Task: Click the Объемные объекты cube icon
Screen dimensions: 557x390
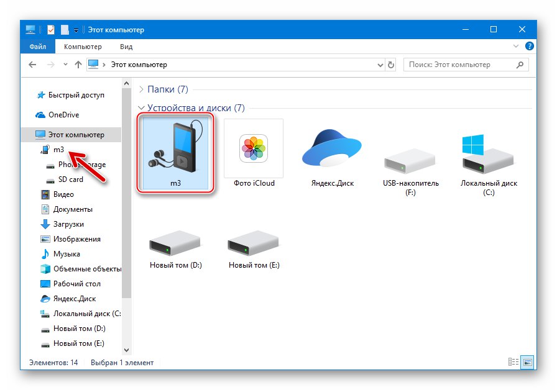Action: pos(45,269)
